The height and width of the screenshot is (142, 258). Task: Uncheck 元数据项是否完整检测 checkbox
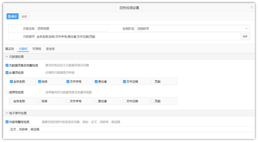tap(7, 66)
